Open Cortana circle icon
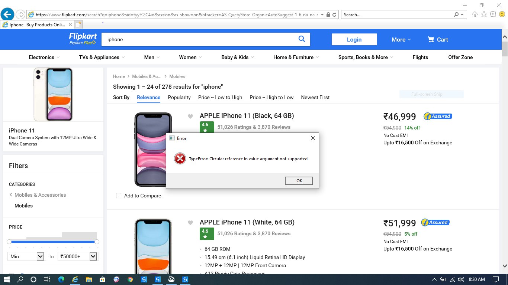 (33, 279)
